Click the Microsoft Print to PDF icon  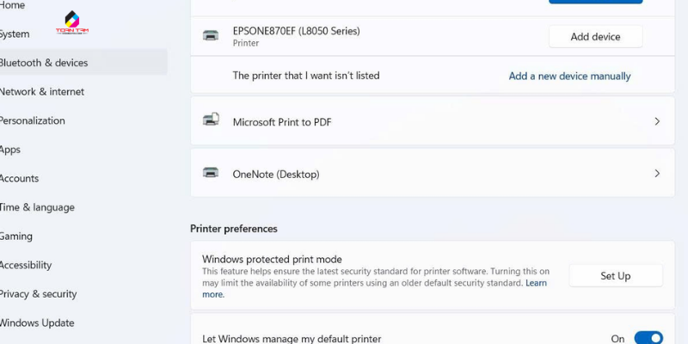(211, 120)
